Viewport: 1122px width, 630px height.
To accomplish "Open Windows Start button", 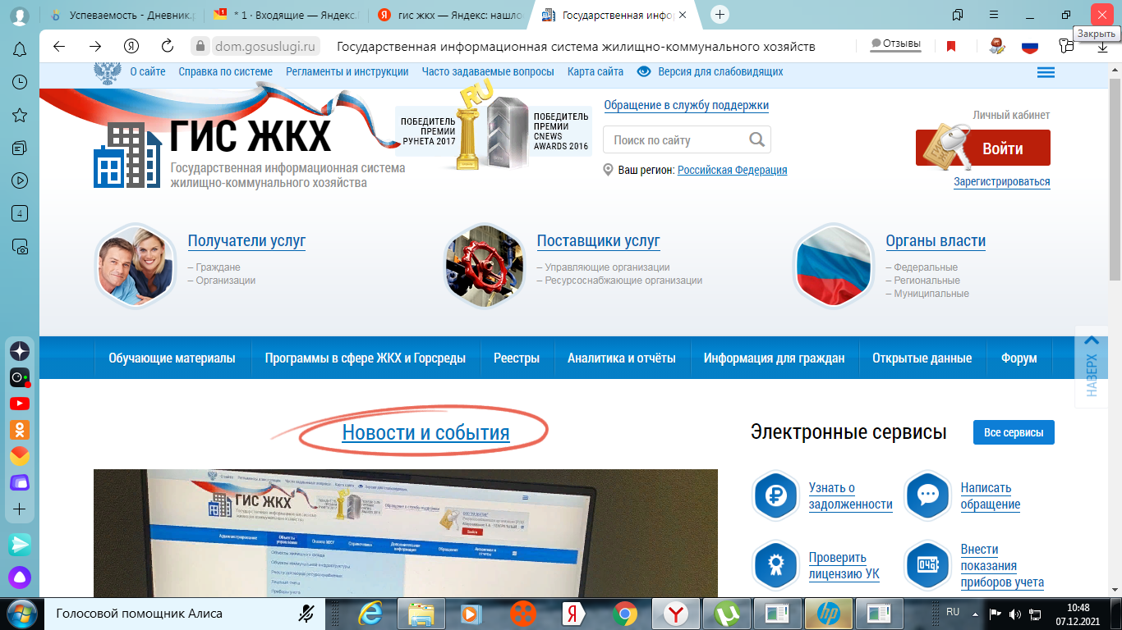I will point(21,614).
